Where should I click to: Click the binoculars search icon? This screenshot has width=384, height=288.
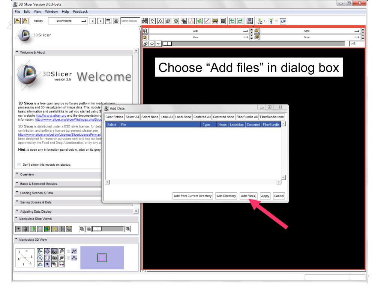coord(145,21)
